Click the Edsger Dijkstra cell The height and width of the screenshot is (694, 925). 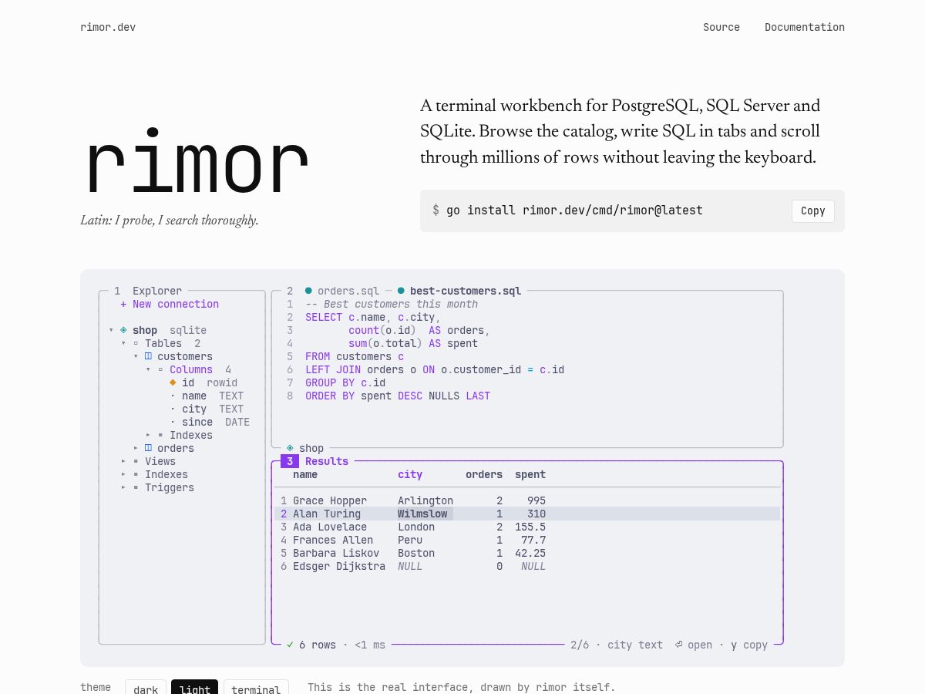click(x=339, y=566)
